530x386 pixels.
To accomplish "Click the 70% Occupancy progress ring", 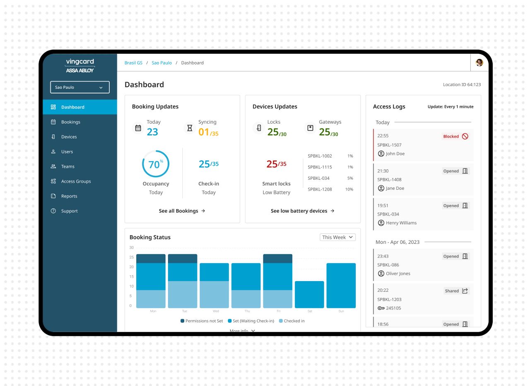I will [x=156, y=164].
